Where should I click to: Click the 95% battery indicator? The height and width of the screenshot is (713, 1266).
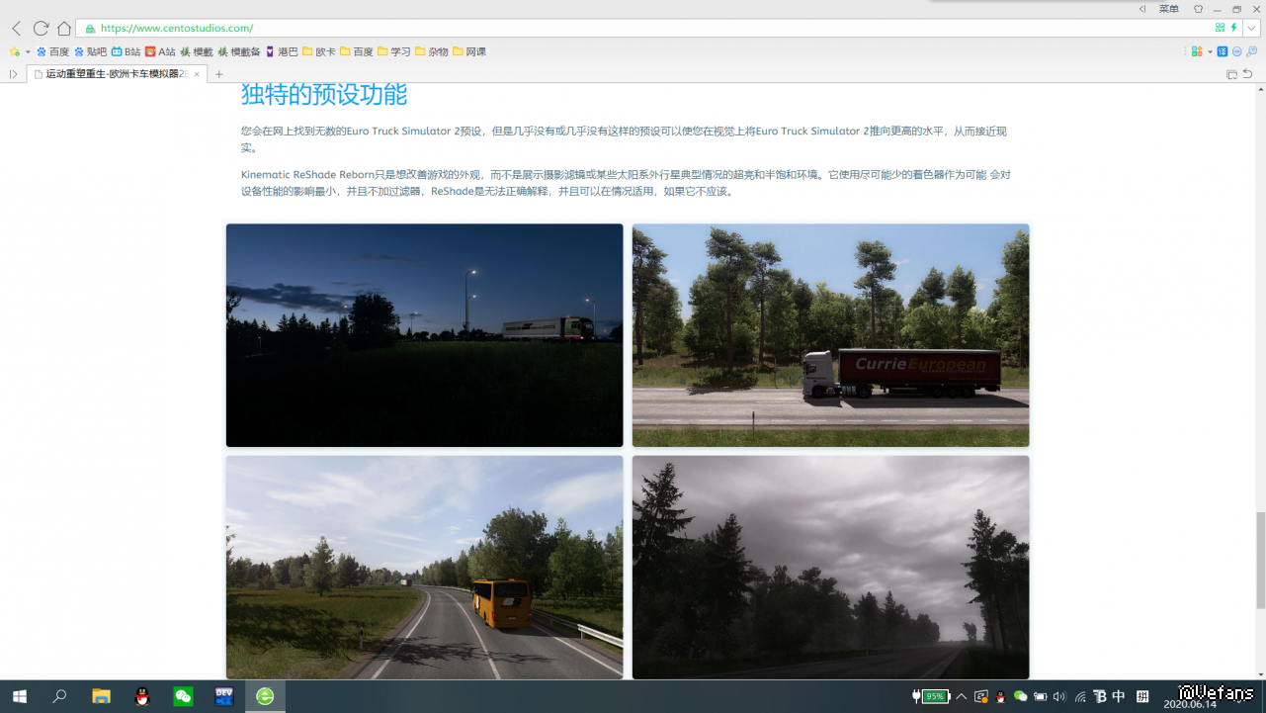tap(932, 696)
